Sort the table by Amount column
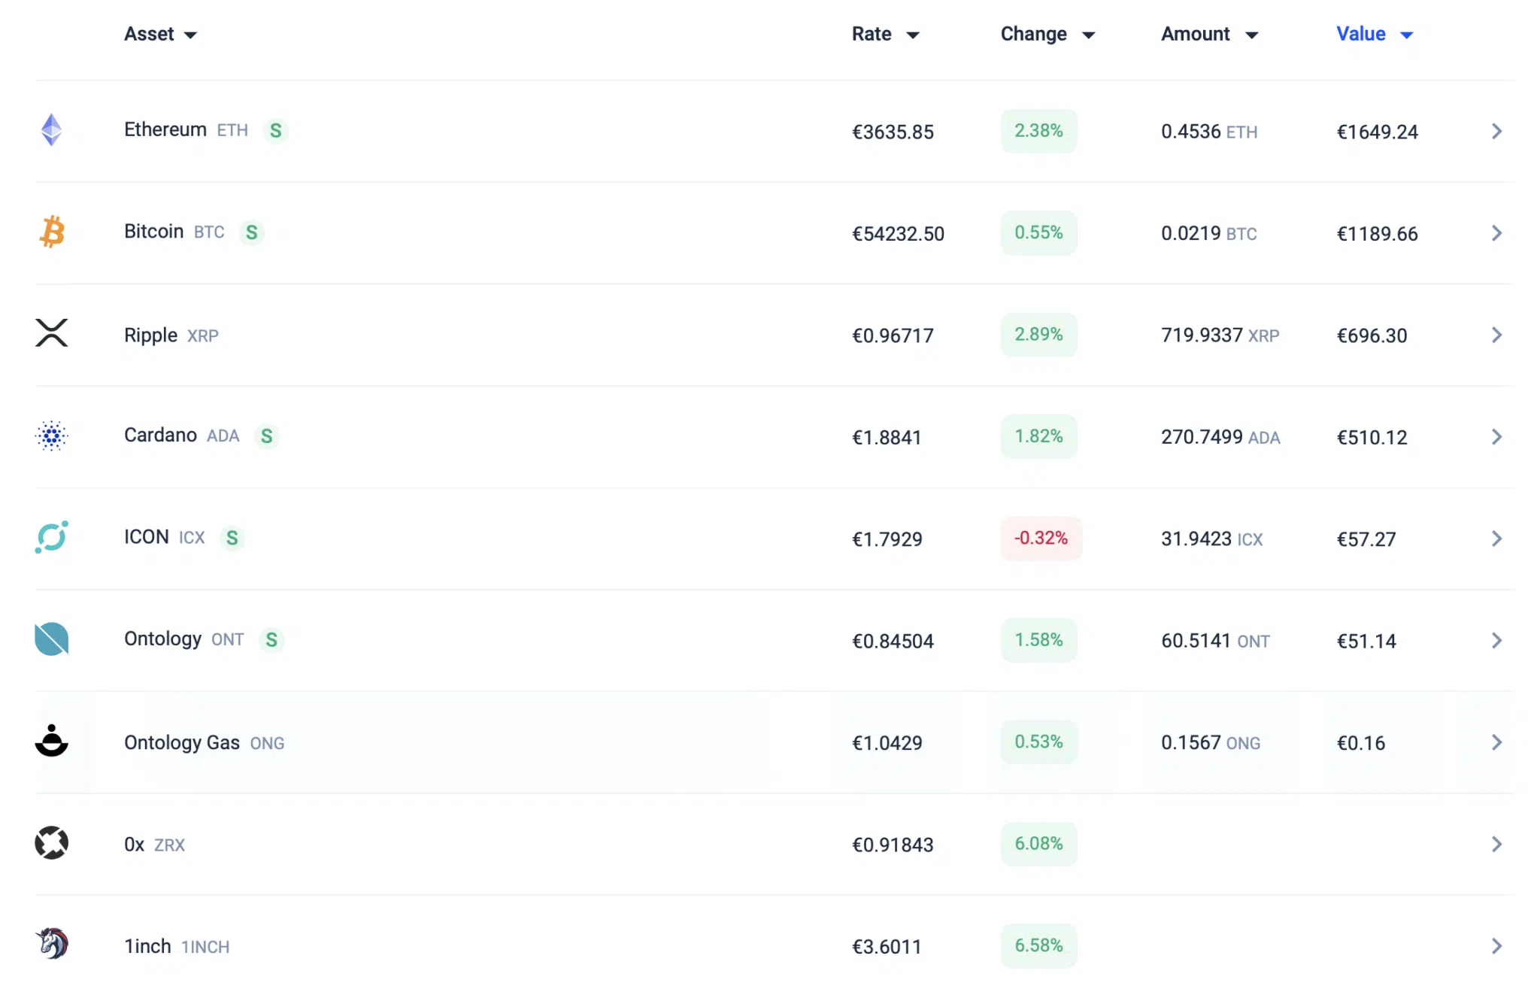The width and height of the screenshot is (1540, 992). click(1210, 34)
